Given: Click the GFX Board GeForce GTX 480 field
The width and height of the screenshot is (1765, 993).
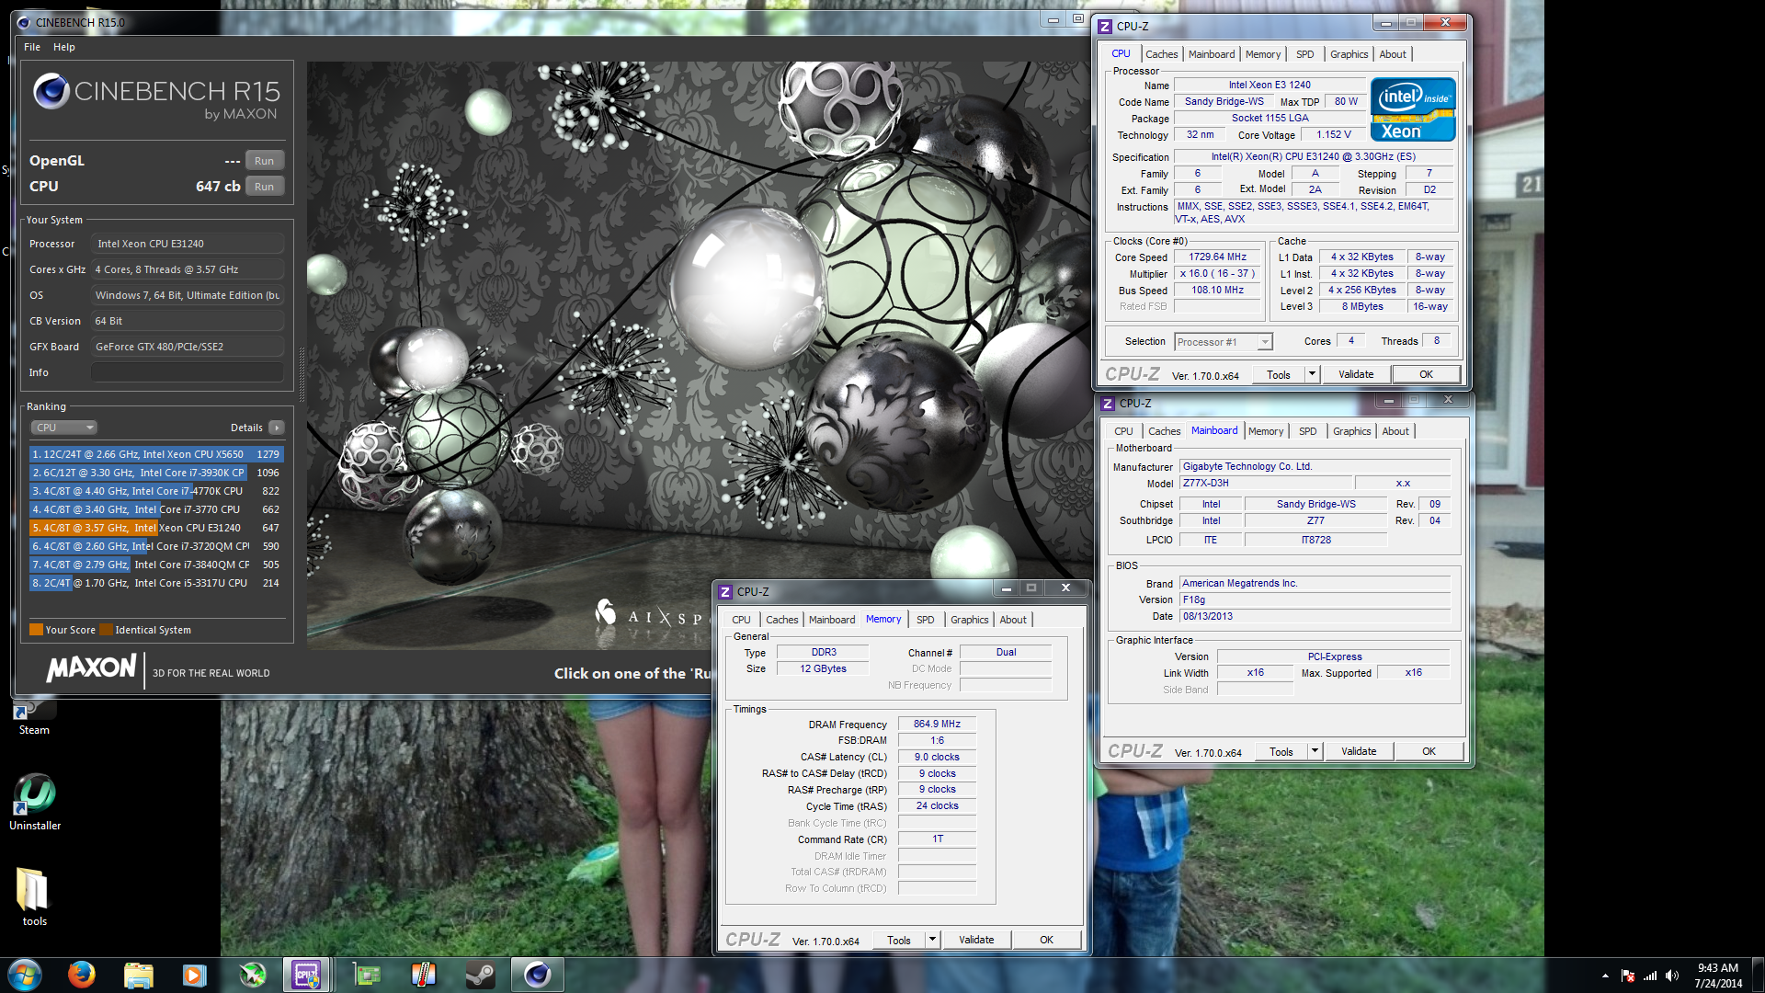Looking at the screenshot, I should (188, 347).
